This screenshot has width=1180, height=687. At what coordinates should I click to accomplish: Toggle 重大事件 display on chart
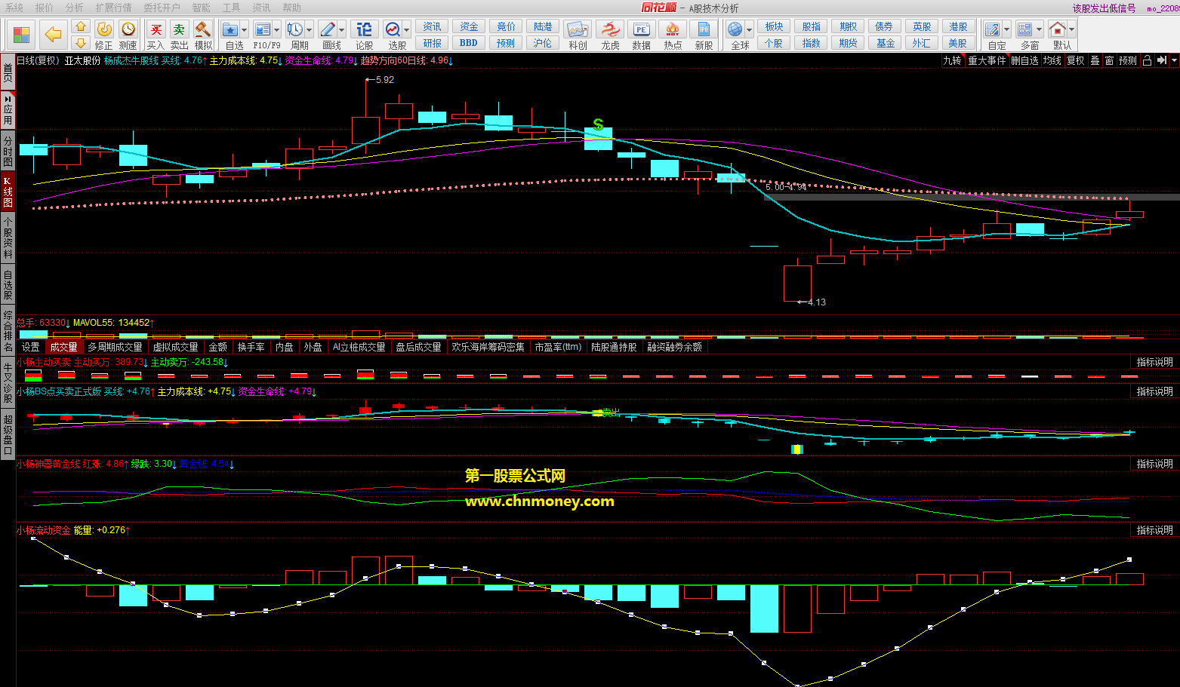pyautogui.click(x=987, y=60)
